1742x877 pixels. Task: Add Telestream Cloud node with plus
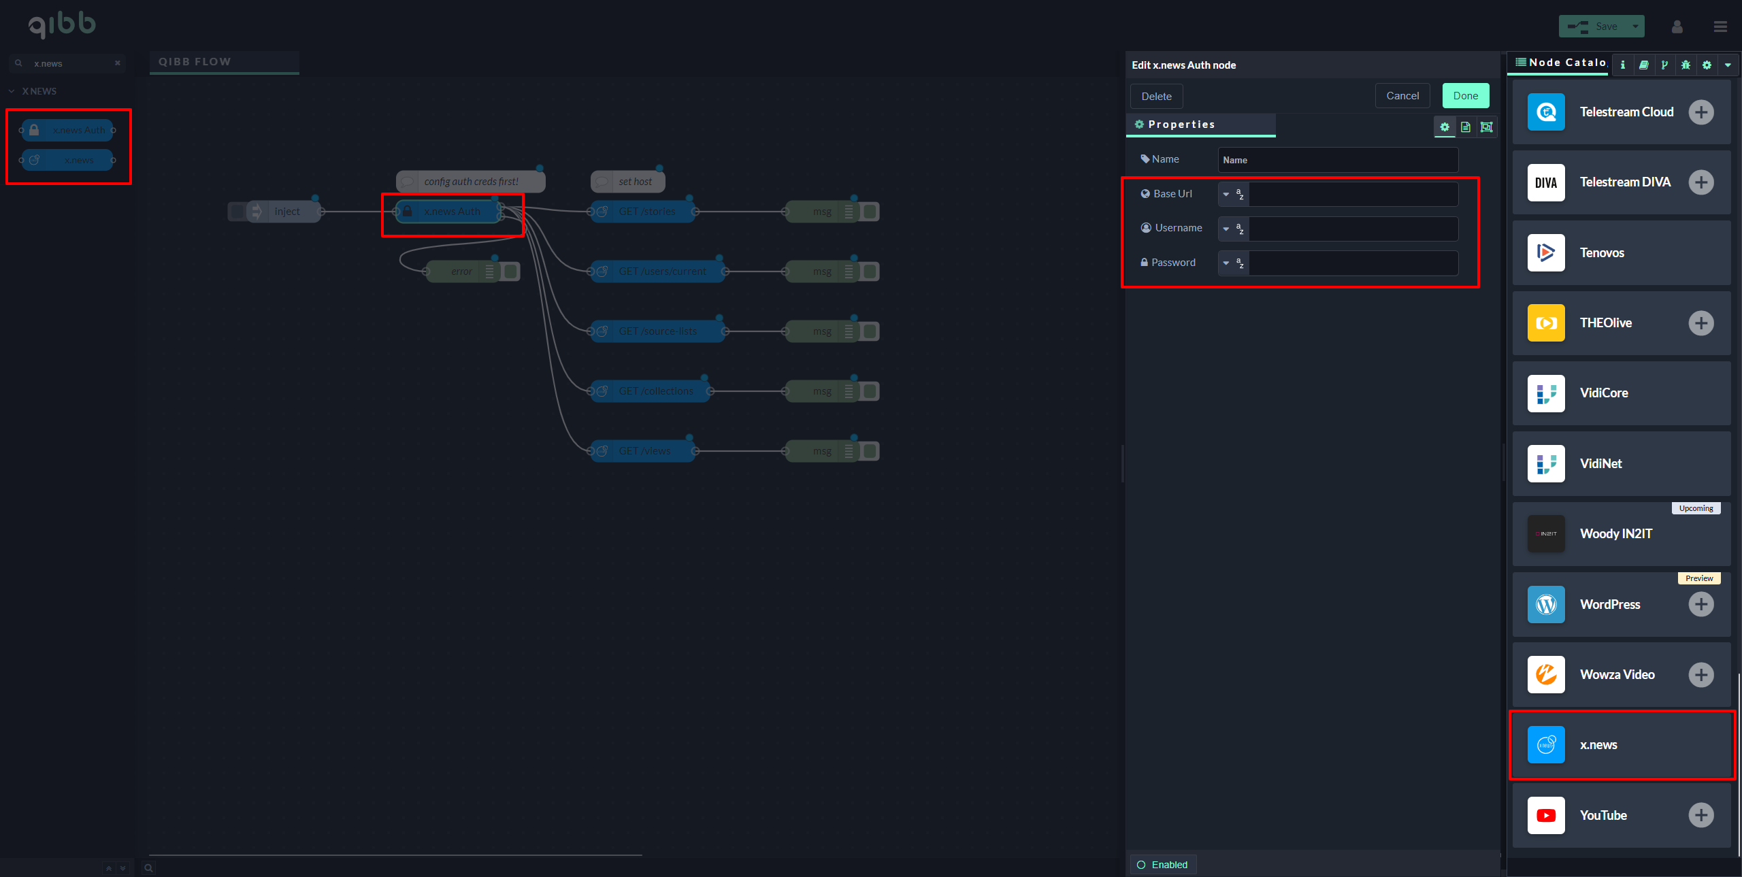pos(1700,112)
